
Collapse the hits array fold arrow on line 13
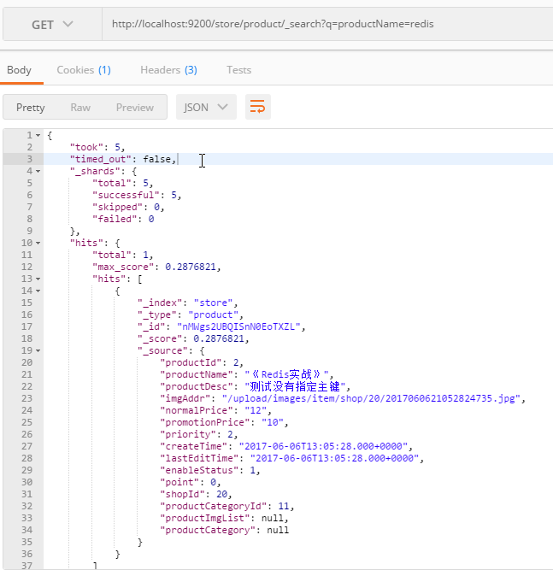[x=38, y=279]
